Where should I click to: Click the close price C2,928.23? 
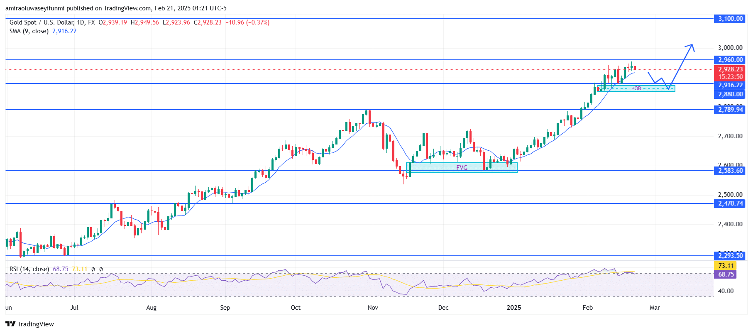tap(207, 22)
